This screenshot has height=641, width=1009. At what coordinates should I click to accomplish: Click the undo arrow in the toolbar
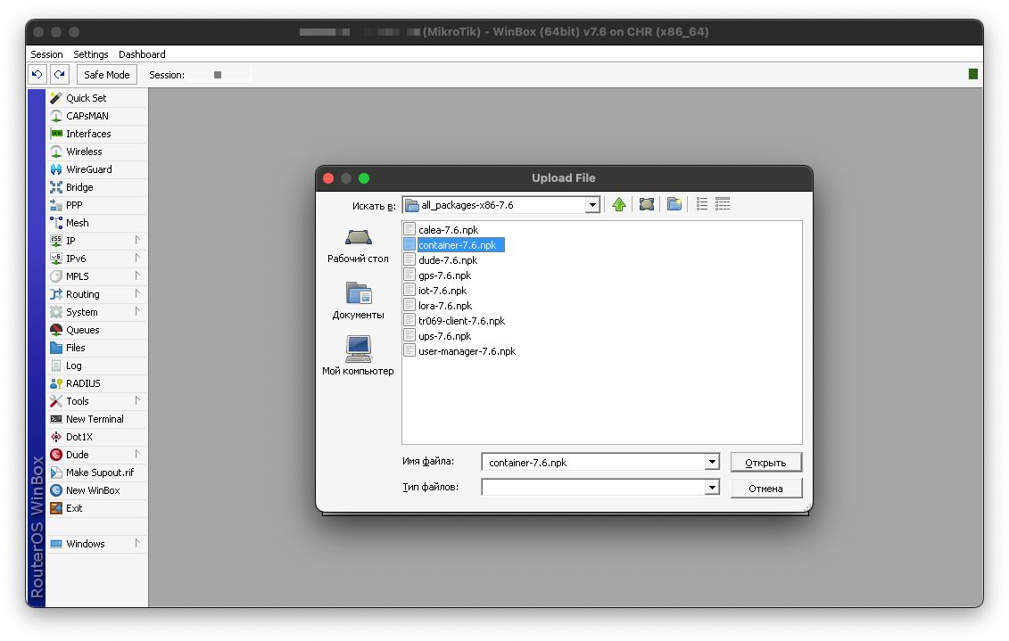[x=35, y=74]
